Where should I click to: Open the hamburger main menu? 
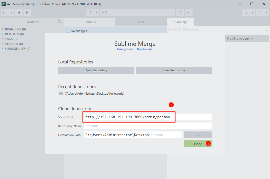pos(9,4)
